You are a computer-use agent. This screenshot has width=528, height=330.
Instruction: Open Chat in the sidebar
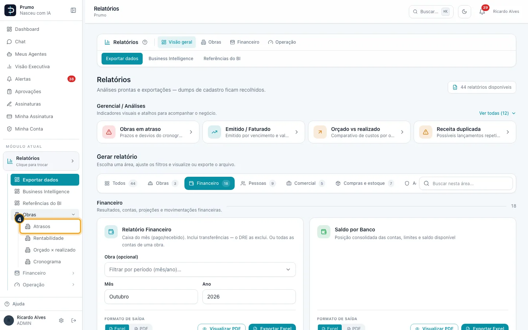coord(41,42)
